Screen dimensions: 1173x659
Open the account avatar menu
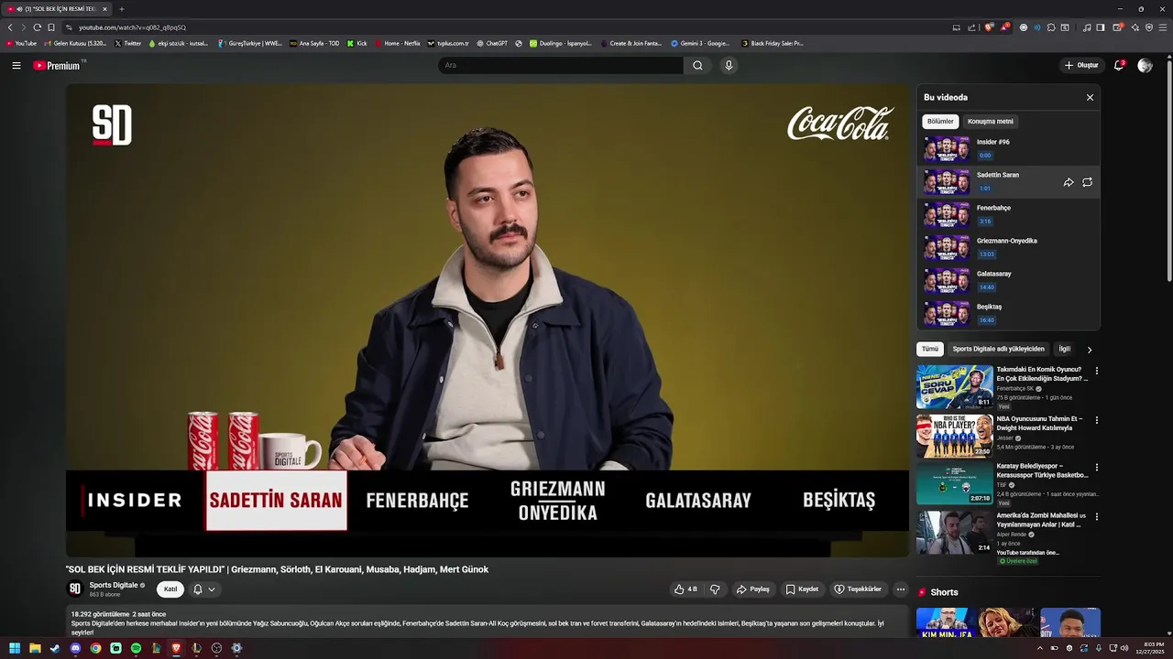pyautogui.click(x=1145, y=66)
